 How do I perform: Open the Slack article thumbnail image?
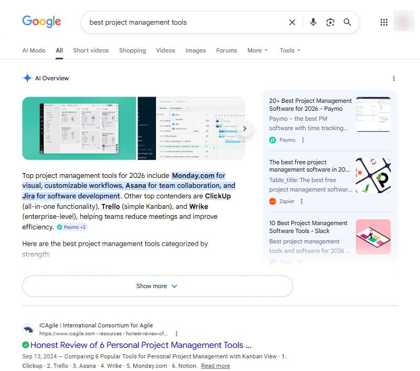click(373, 237)
